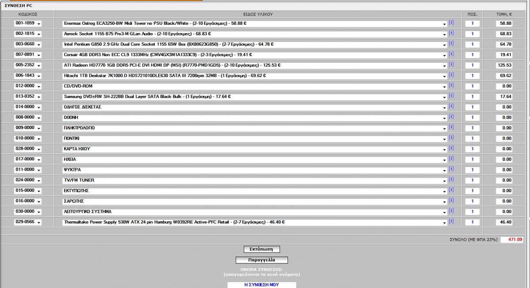Expand the 002-1815 code dropdown
Viewport: 530px width, 288px height.
click(27, 34)
